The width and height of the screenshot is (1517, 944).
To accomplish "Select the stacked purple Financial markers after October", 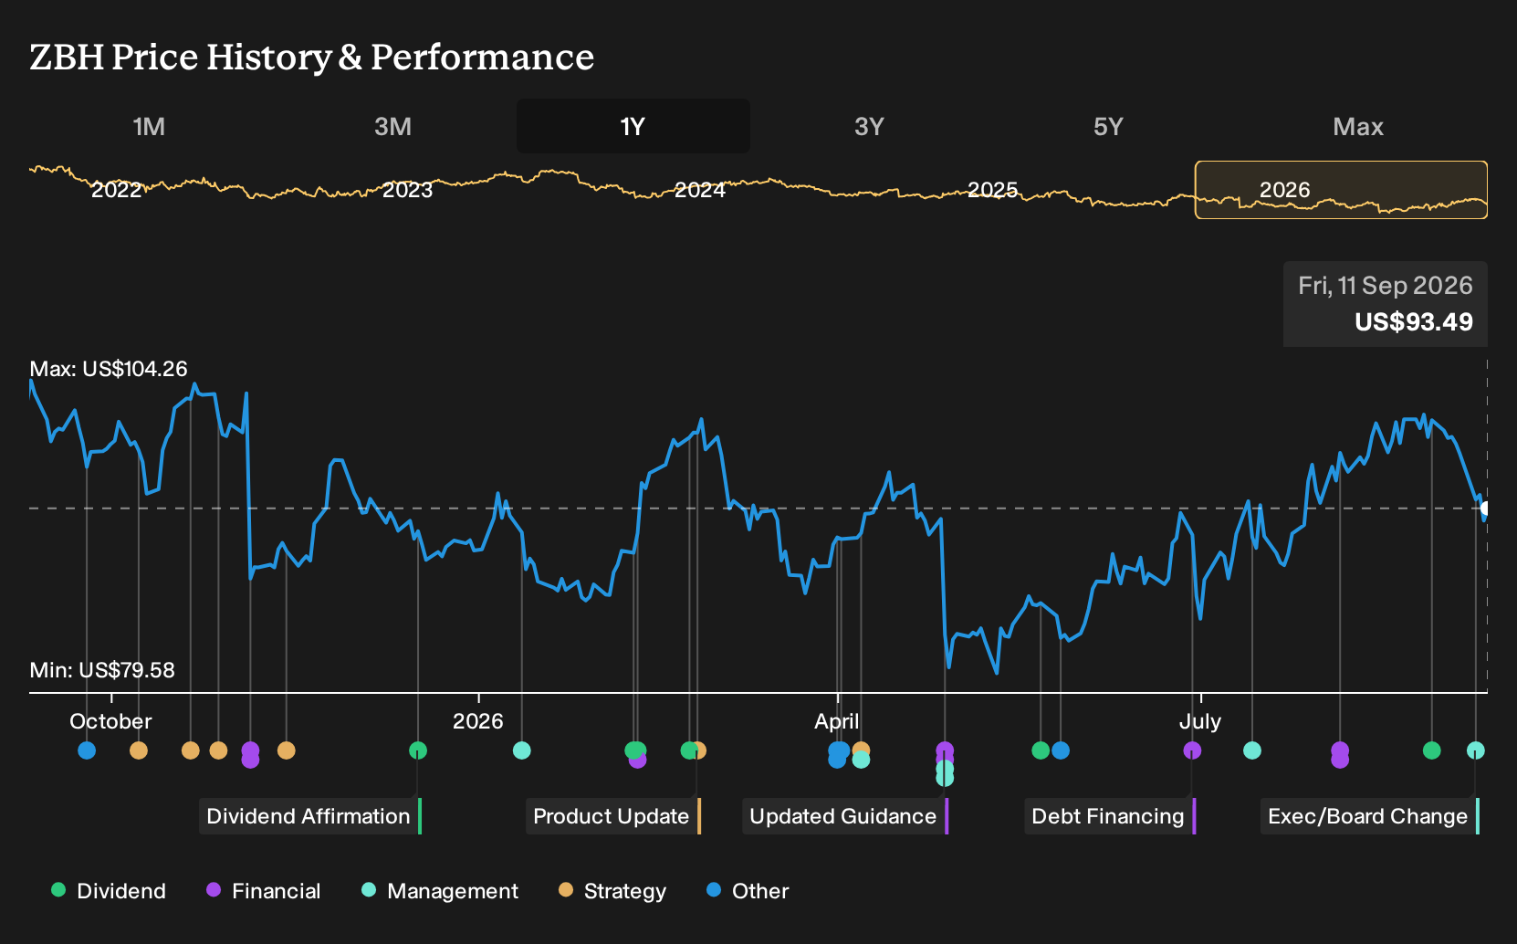I will pos(250,755).
